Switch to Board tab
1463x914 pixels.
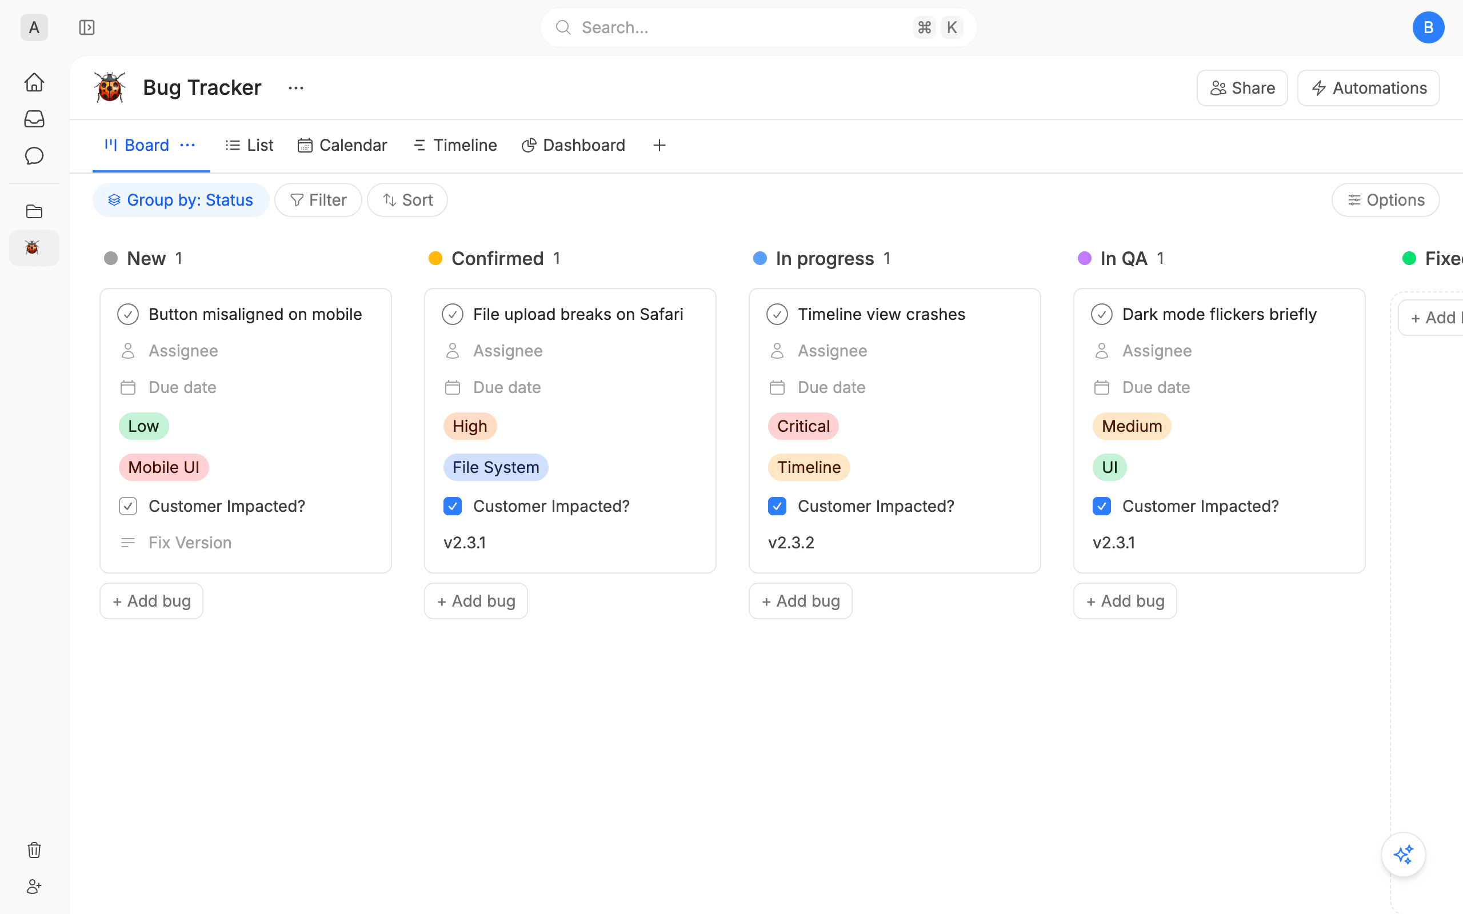pyautogui.click(x=137, y=145)
